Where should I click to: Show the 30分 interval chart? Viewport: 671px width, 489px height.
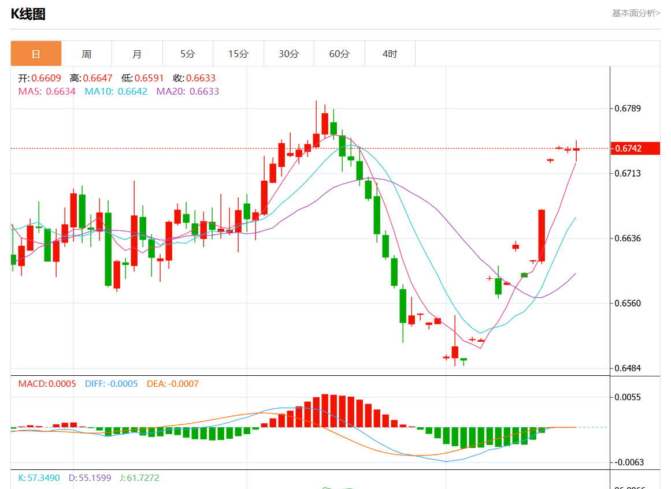click(x=289, y=54)
